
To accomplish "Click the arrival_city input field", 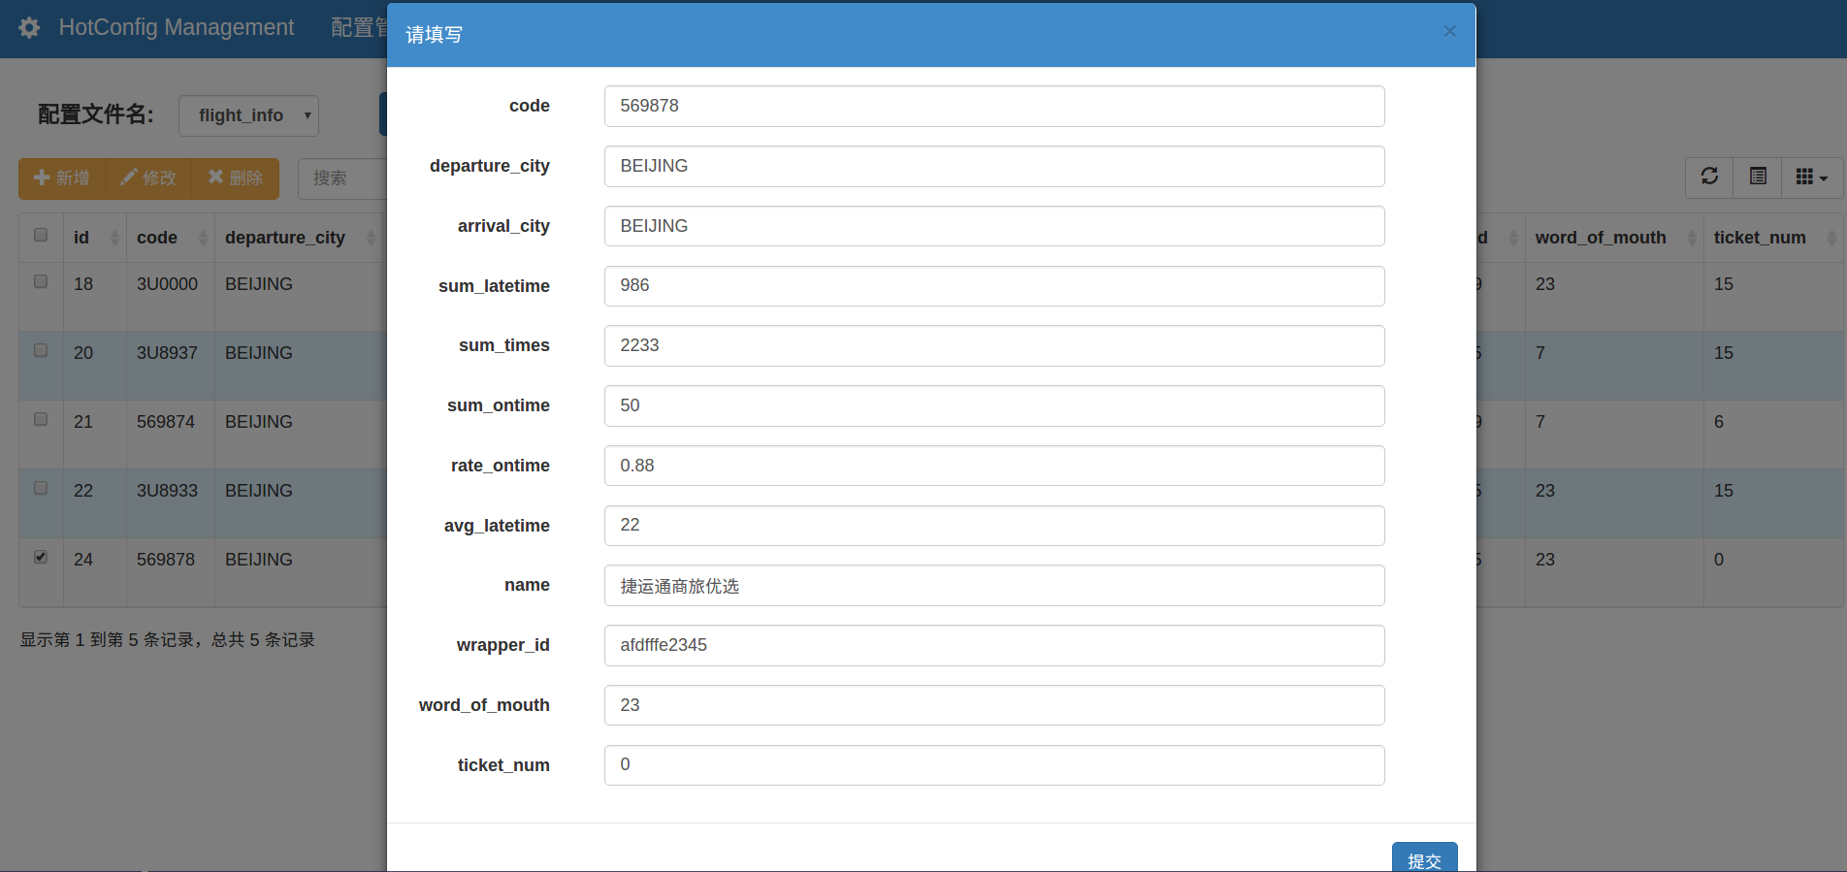I will pyautogui.click(x=994, y=226).
